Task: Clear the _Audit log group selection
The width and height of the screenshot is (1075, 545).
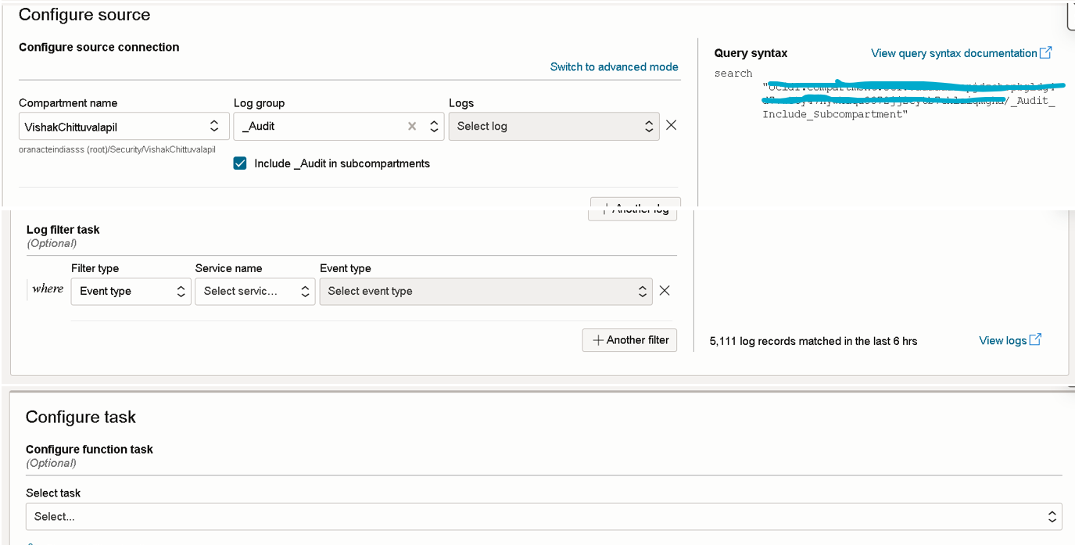Action: pyautogui.click(x=412, y=126)
